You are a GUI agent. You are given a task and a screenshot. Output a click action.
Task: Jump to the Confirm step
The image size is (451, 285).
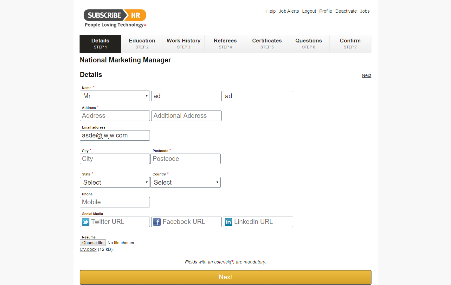350,44
